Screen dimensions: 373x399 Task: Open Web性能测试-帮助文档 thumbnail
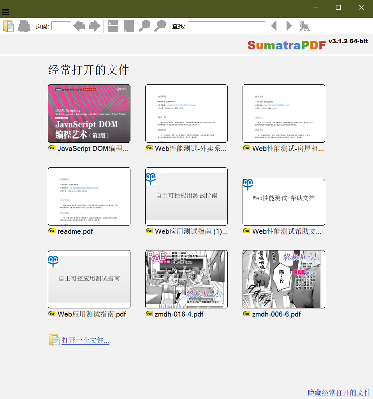point(284,202)
